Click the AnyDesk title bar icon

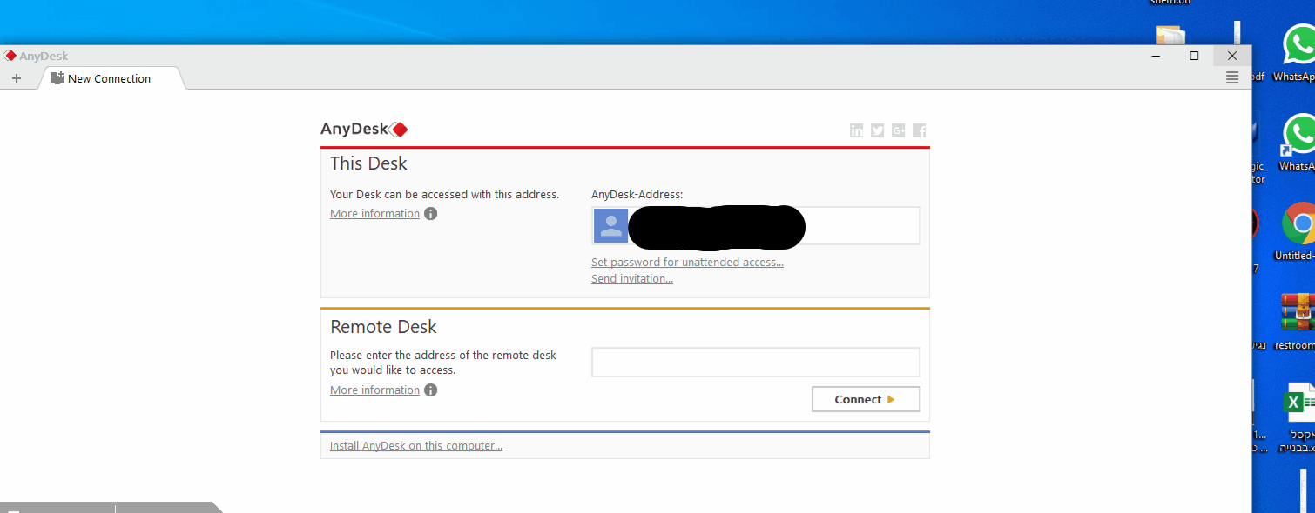10,56
